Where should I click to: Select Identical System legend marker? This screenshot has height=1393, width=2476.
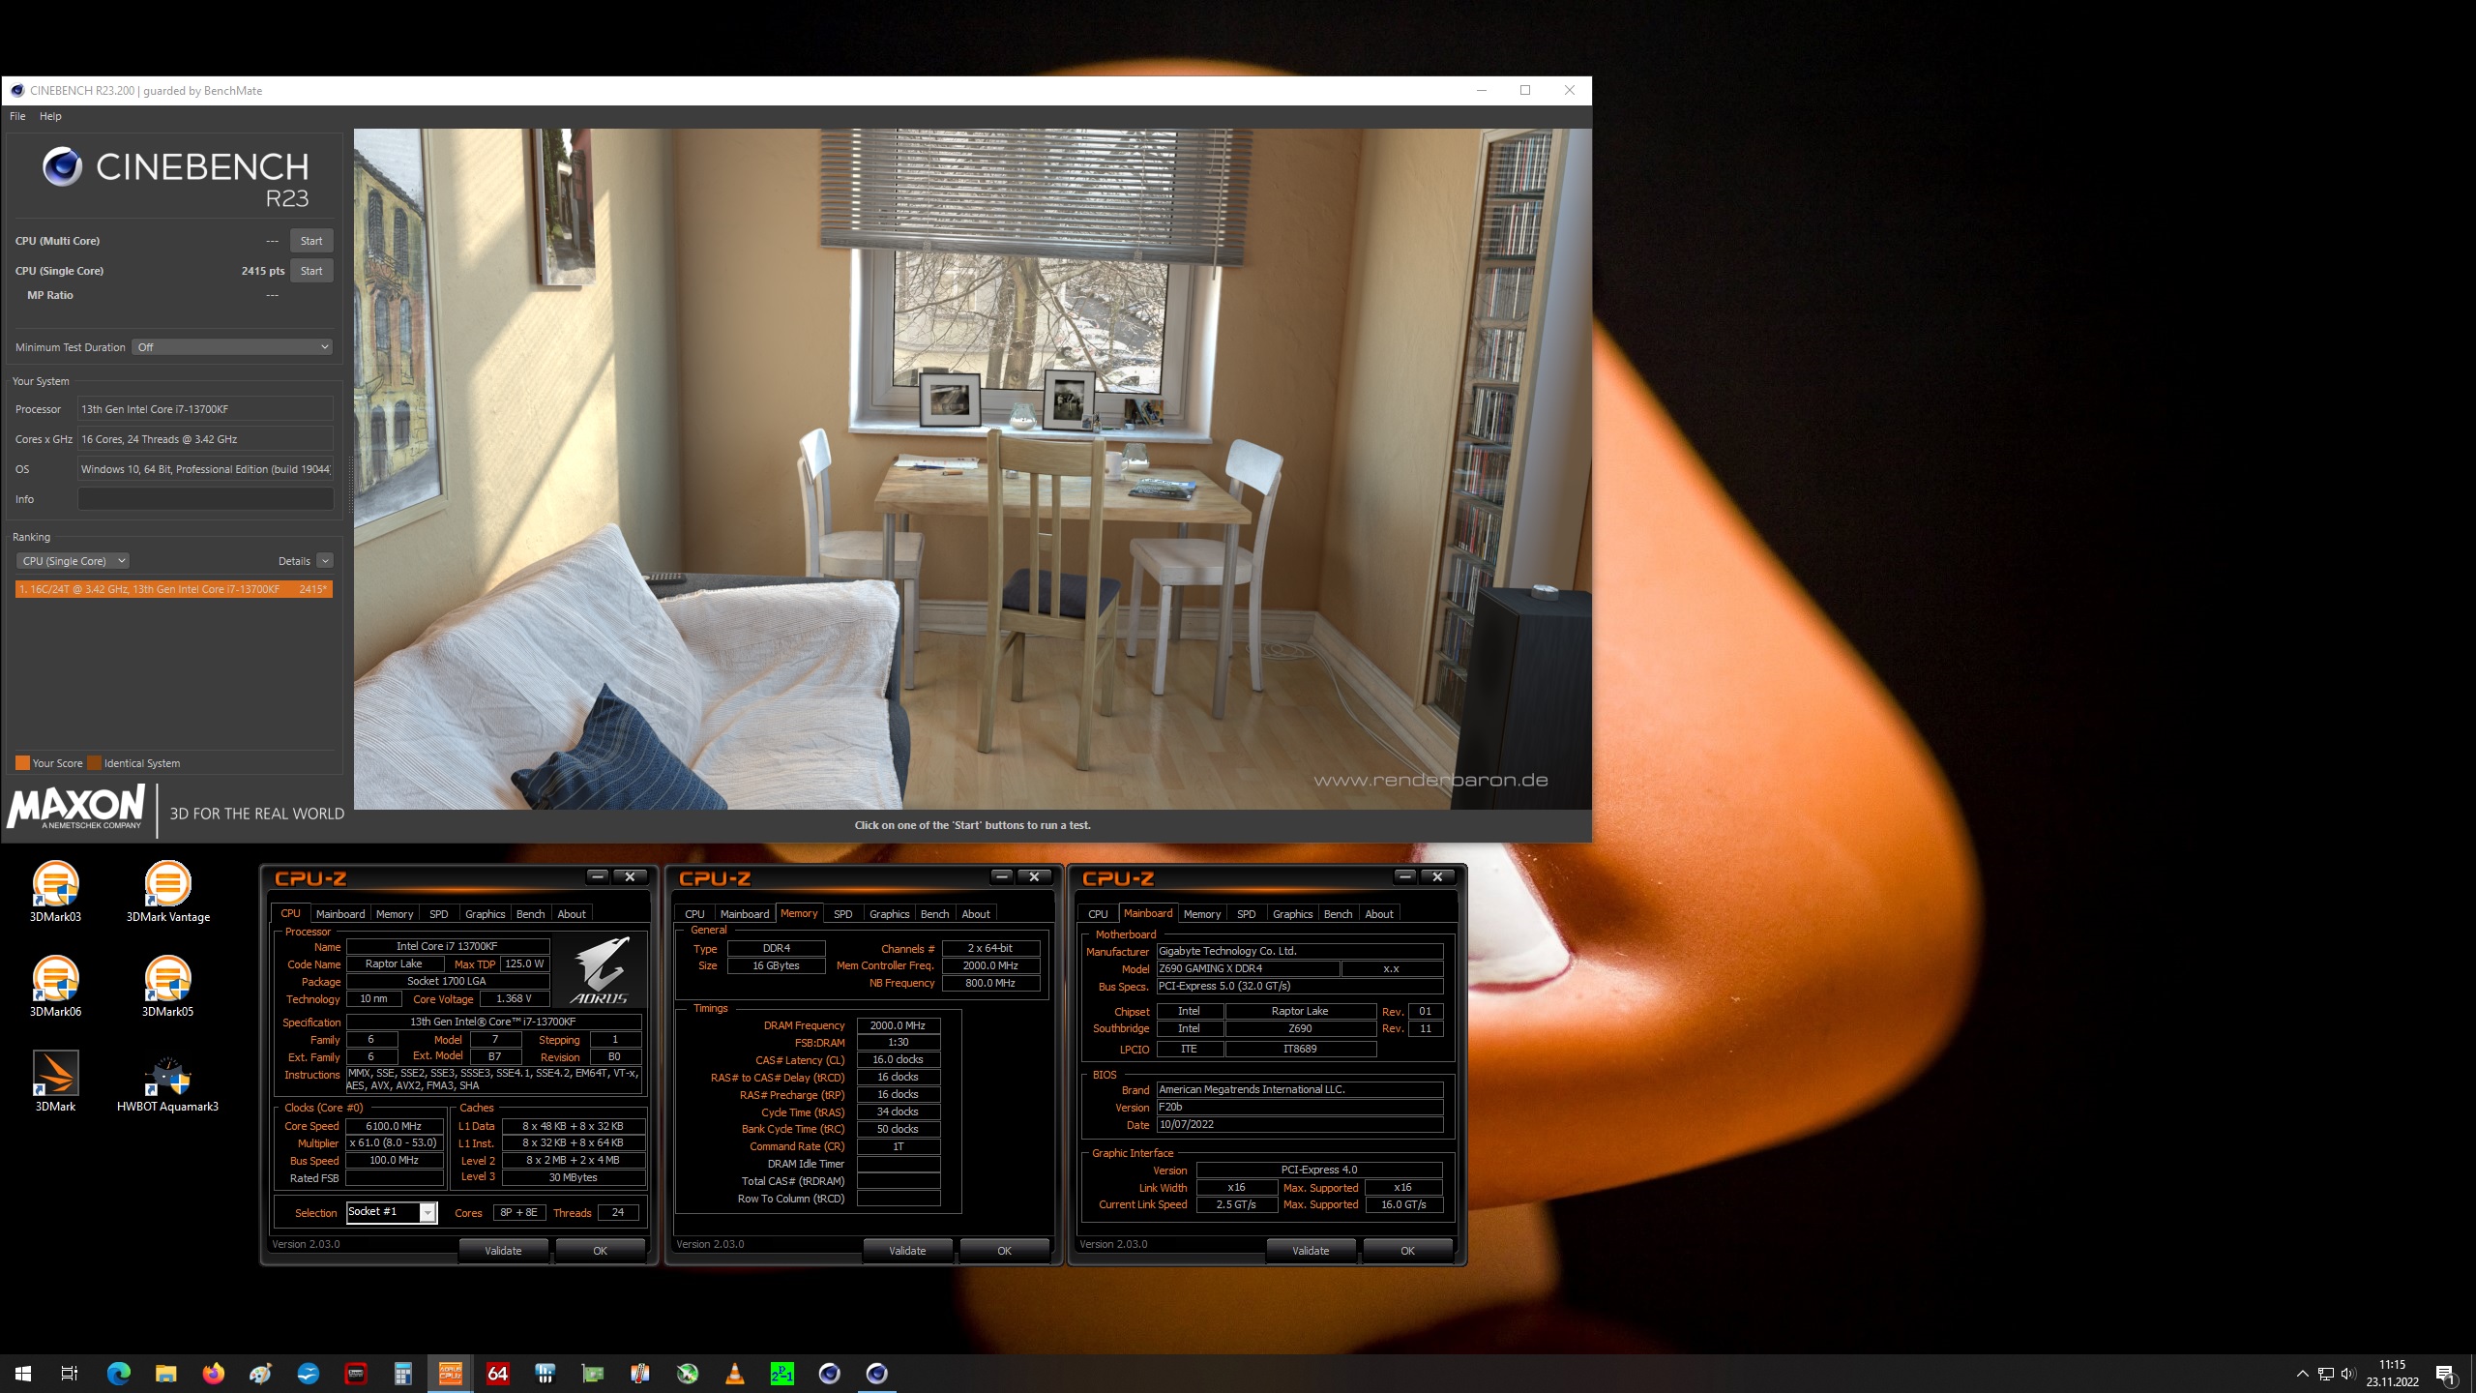click(x=95, y=762)
